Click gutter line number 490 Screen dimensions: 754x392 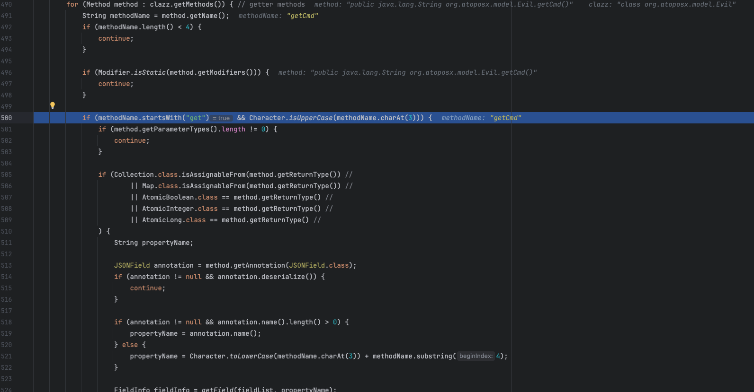pyautogui.click(x=7, y=4)
